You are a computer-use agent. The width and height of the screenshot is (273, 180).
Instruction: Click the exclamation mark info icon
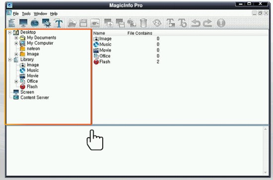coord(221,23)
